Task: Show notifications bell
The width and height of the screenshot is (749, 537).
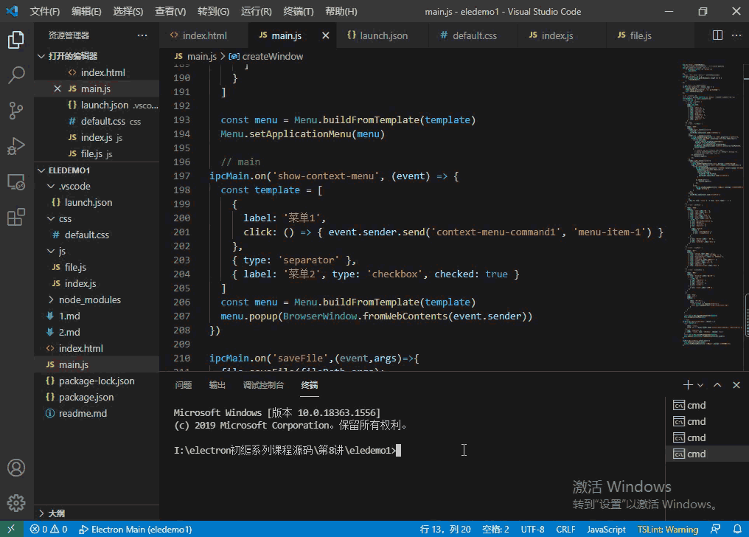Action: 737,529
